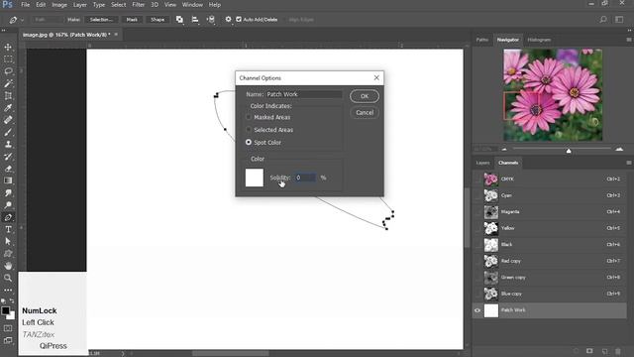
Task: Click the Selection... button in options bar
Action: [101, 20]
